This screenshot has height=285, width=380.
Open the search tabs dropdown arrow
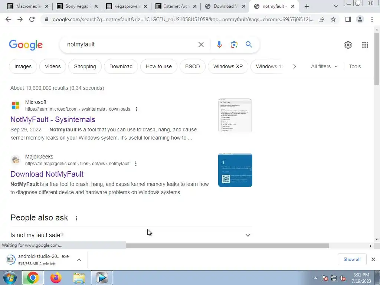(335, 6)
